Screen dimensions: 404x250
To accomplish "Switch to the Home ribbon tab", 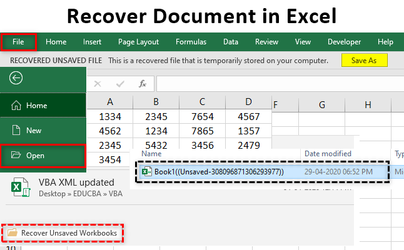I will (56, 42).
